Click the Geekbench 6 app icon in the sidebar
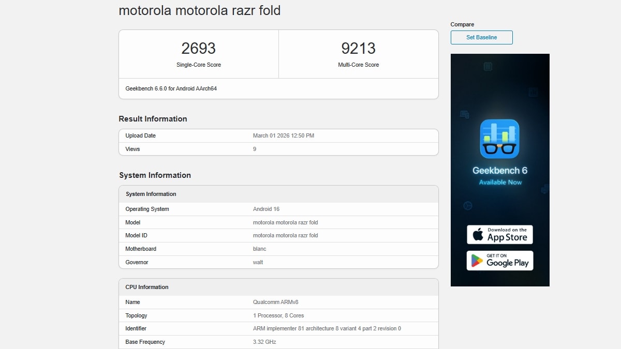Viewport: 621px width, 349px height. click(499, 139)
